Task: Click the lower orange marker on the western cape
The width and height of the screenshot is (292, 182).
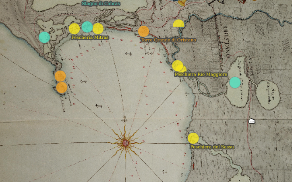Action: click(x=62, y=87)
